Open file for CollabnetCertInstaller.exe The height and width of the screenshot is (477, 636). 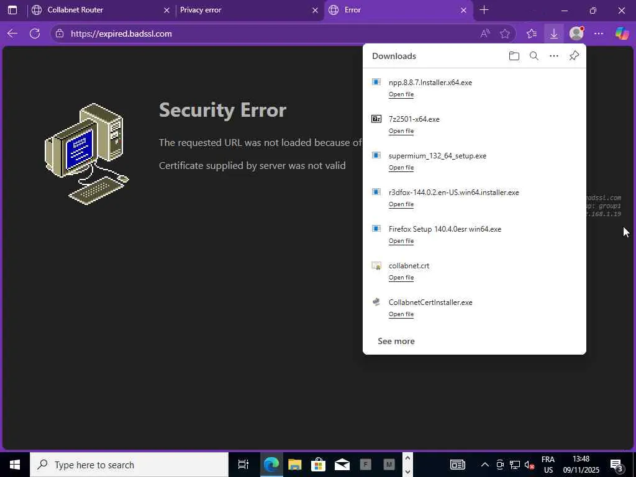coord(401,314)
